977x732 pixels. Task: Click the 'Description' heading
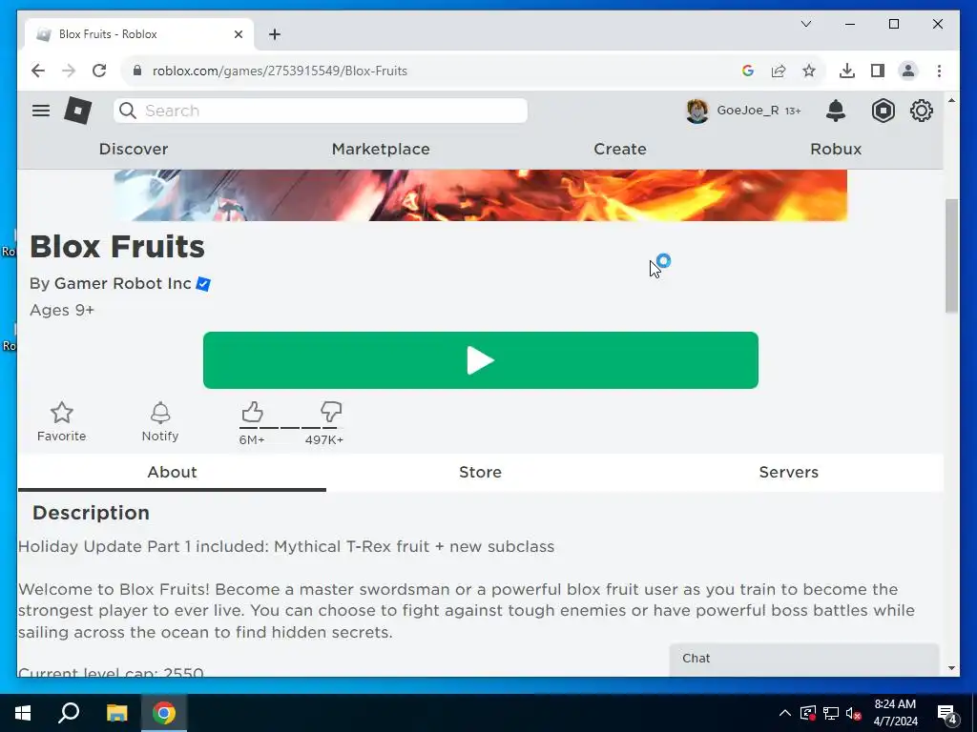coord(91,513)
